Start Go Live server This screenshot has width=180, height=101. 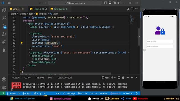click(82, 93)
